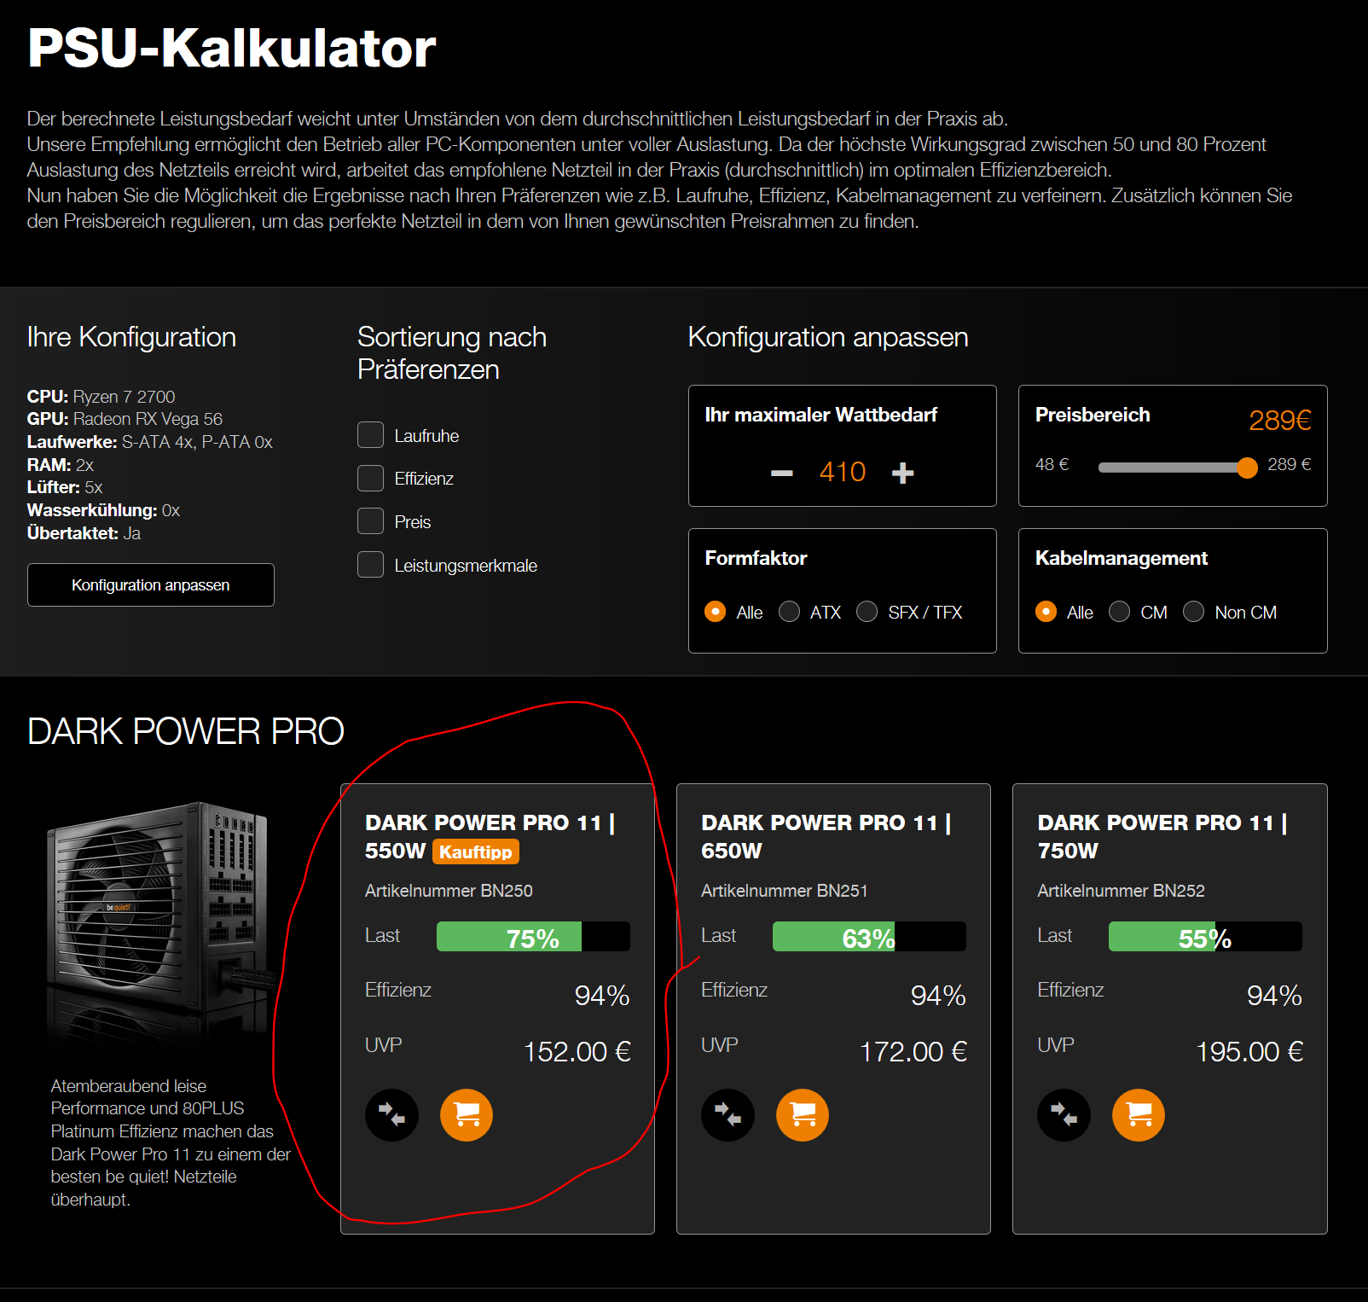Click the 152.00 € price

pos(577,1052)
